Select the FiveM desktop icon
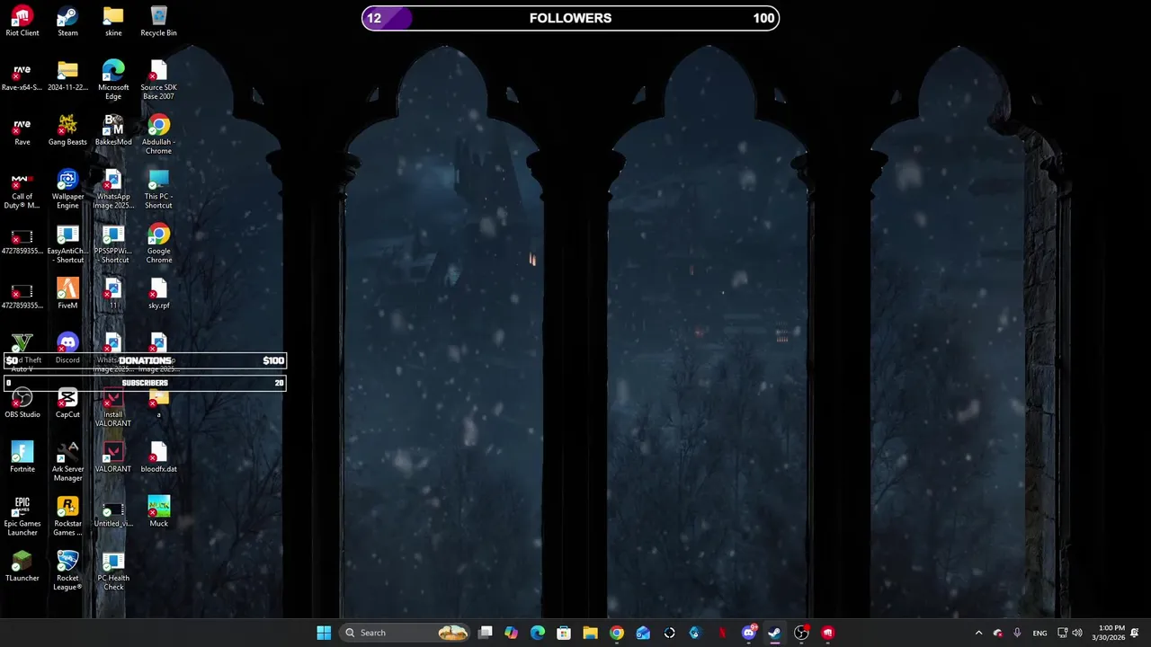 67,295
